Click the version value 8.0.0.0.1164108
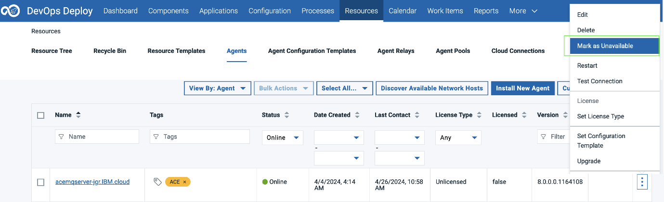 [560, 182]
